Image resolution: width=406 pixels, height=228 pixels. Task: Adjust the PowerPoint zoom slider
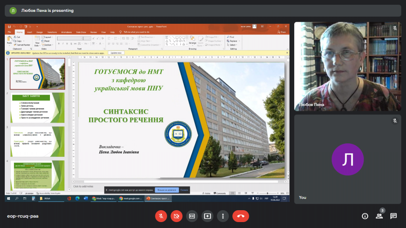pyautogui.click(x=267, y=193)
